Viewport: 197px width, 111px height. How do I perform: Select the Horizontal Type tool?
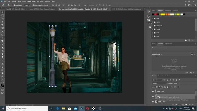pos(2,64)
